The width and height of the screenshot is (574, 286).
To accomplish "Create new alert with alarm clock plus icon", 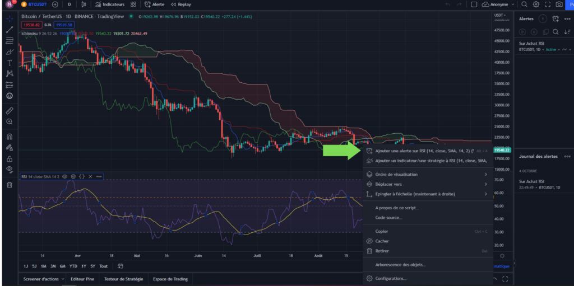I will coord(556,18).
